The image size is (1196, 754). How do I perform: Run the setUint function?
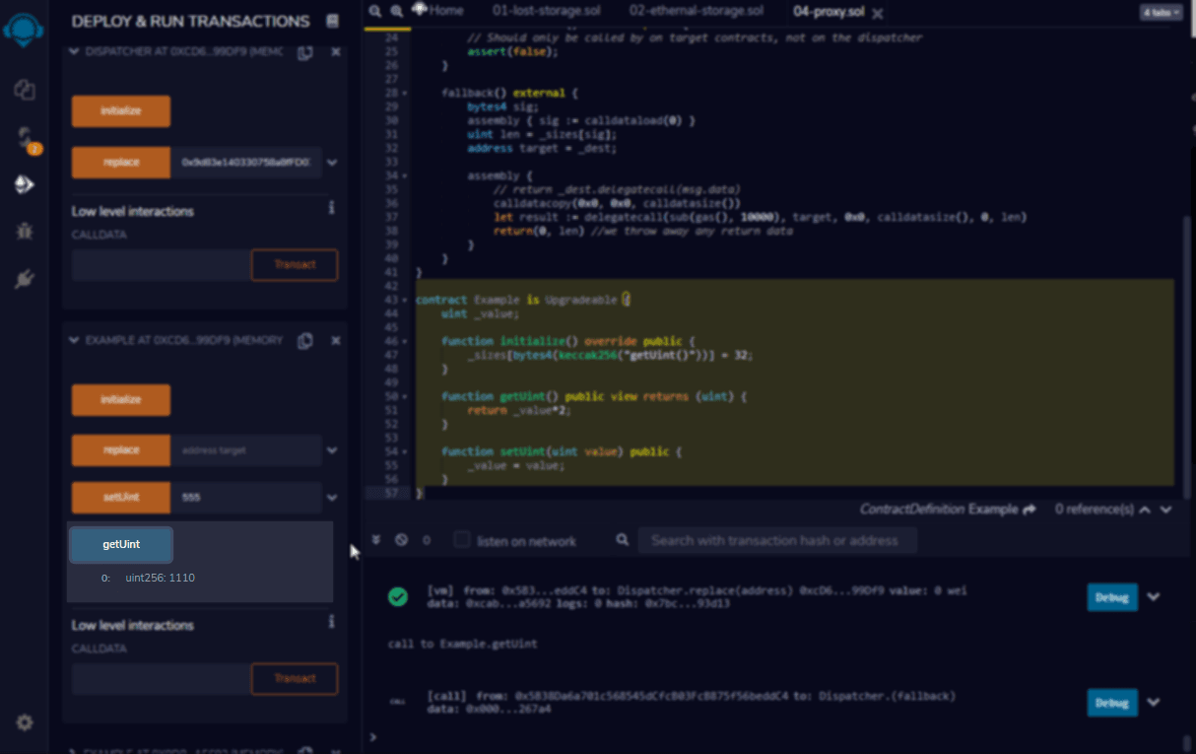tap(121, 498)
